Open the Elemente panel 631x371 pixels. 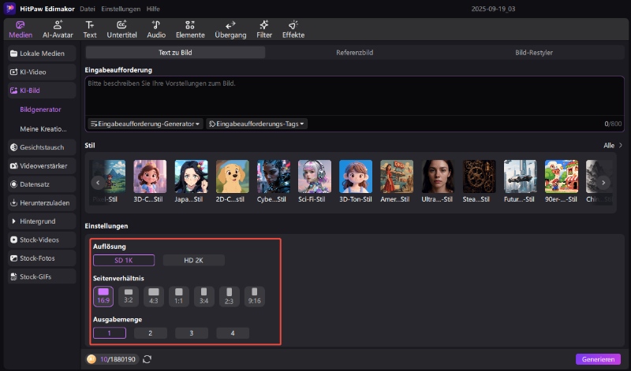[190, 29]
